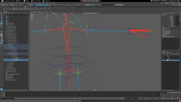181x102 pixels.
Task: Click the No Live Surface button
Action: coord(68,5)
